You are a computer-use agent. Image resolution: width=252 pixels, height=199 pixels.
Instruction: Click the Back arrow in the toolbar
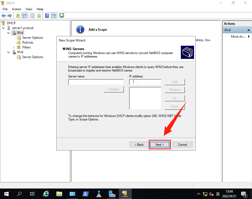pyautogui.click(x=4, y=16)
